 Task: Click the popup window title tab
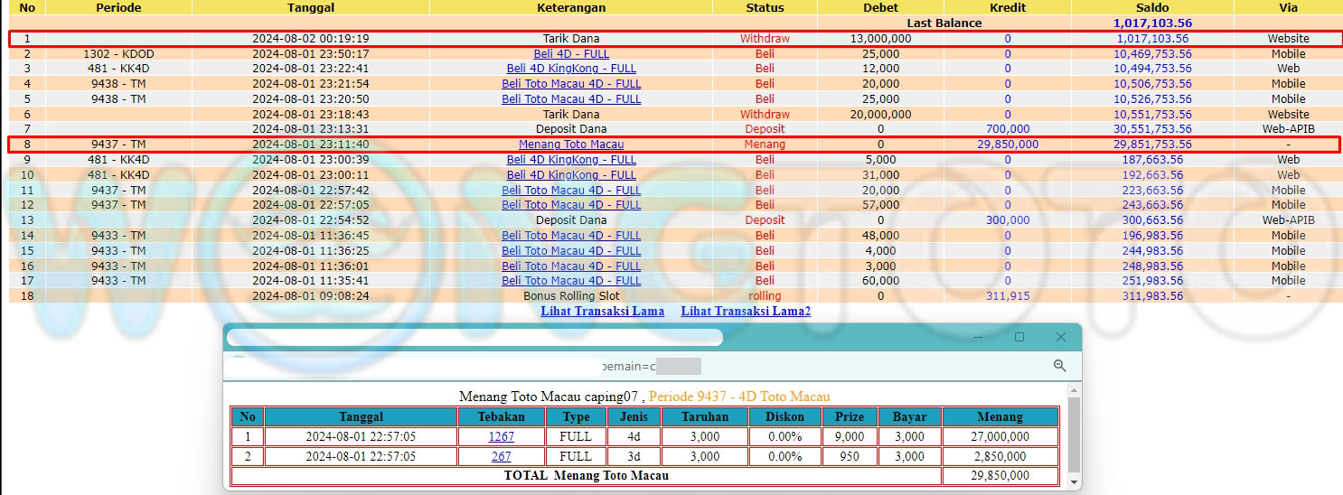[x=474, y=337]
